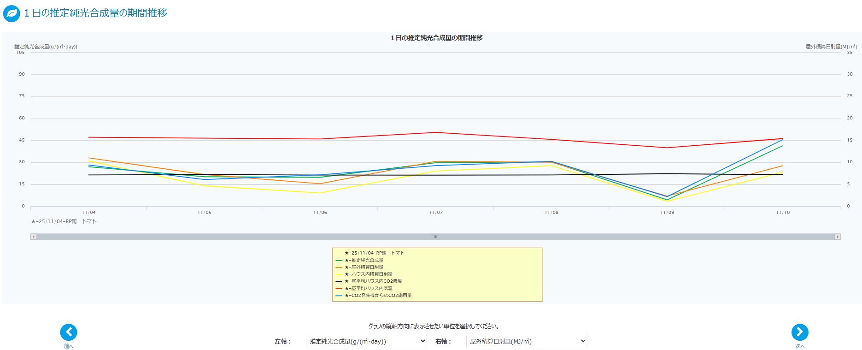Screen dimensions: 862x350
Task: Click the 前へ text link
Action: (x=69, y=346)
